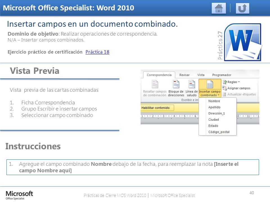Click the 'Práctica 27' vertical label
This screenshot has height=202, width=270.
[220, 45]
